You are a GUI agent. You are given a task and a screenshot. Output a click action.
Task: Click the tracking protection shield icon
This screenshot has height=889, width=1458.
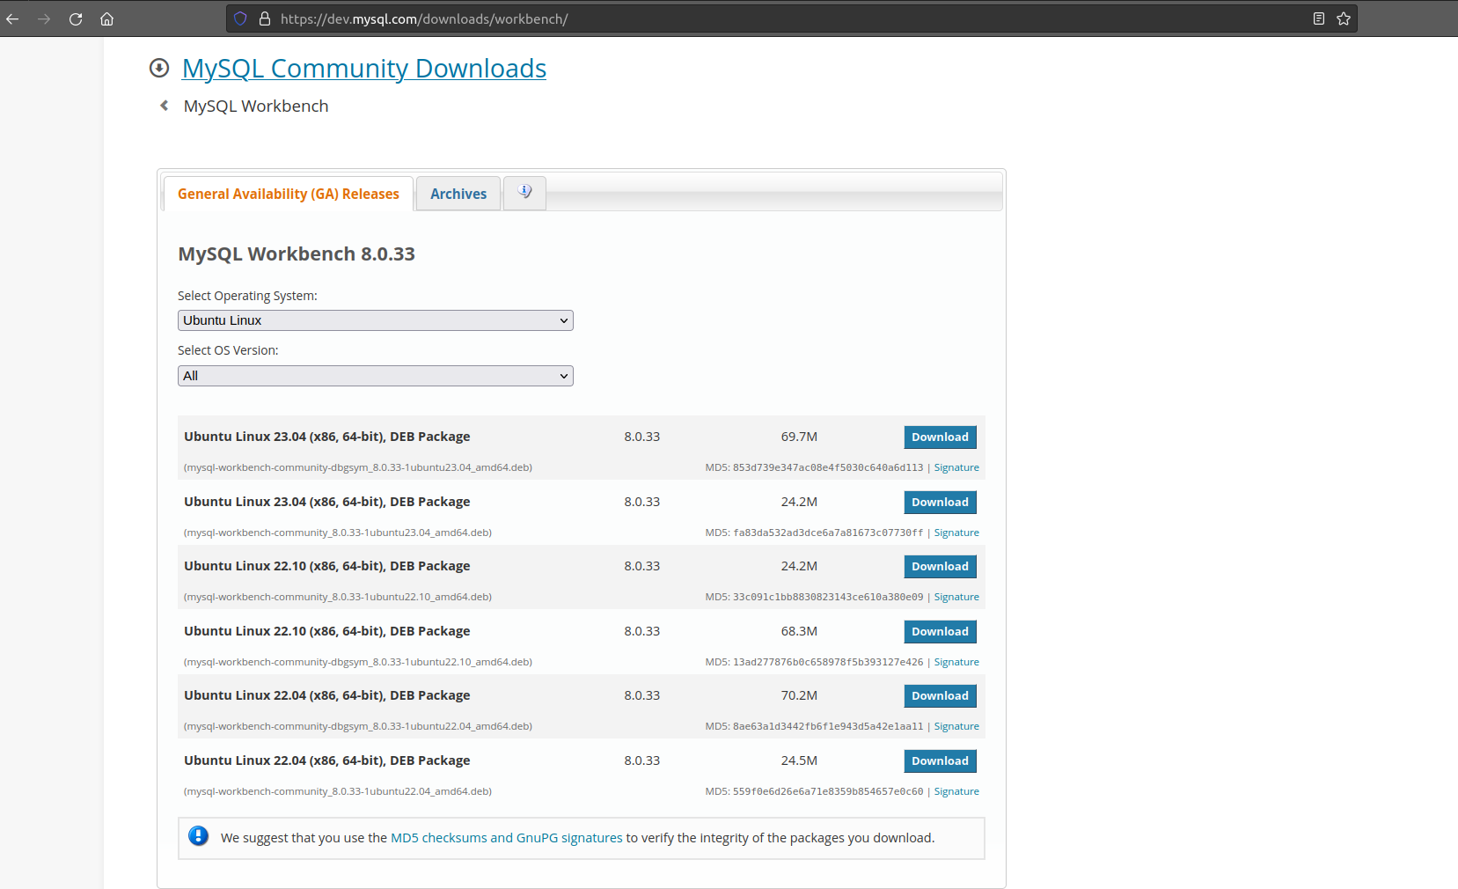point(240,18)
